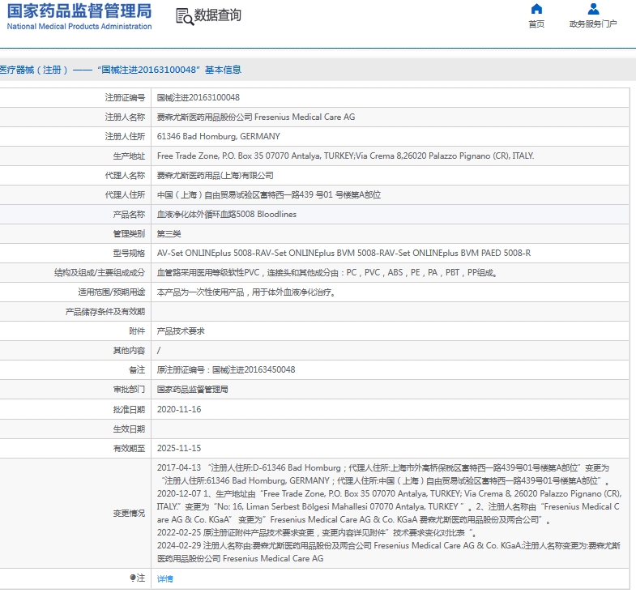
Task: Click the 数据查询 heading text
Action: point(218,15)
